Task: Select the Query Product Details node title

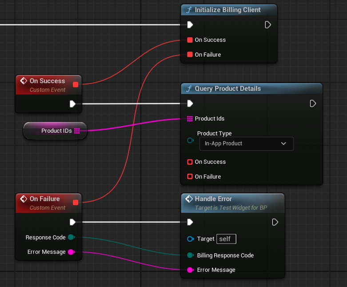Action: pos(227,89)
